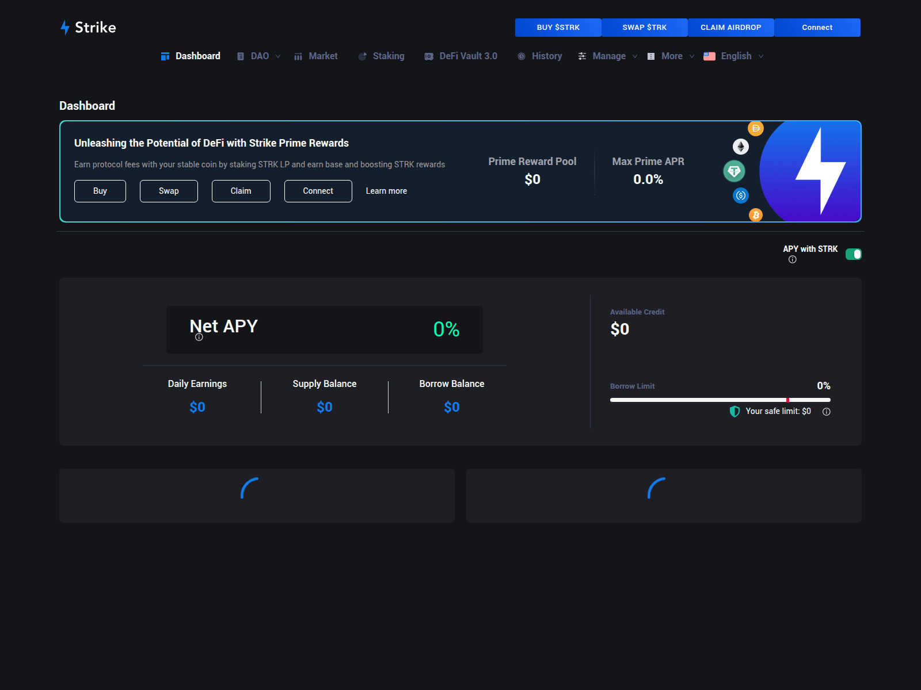Click the info icon beside safe limit
The image size is (921, 690).
coord(827,412)
